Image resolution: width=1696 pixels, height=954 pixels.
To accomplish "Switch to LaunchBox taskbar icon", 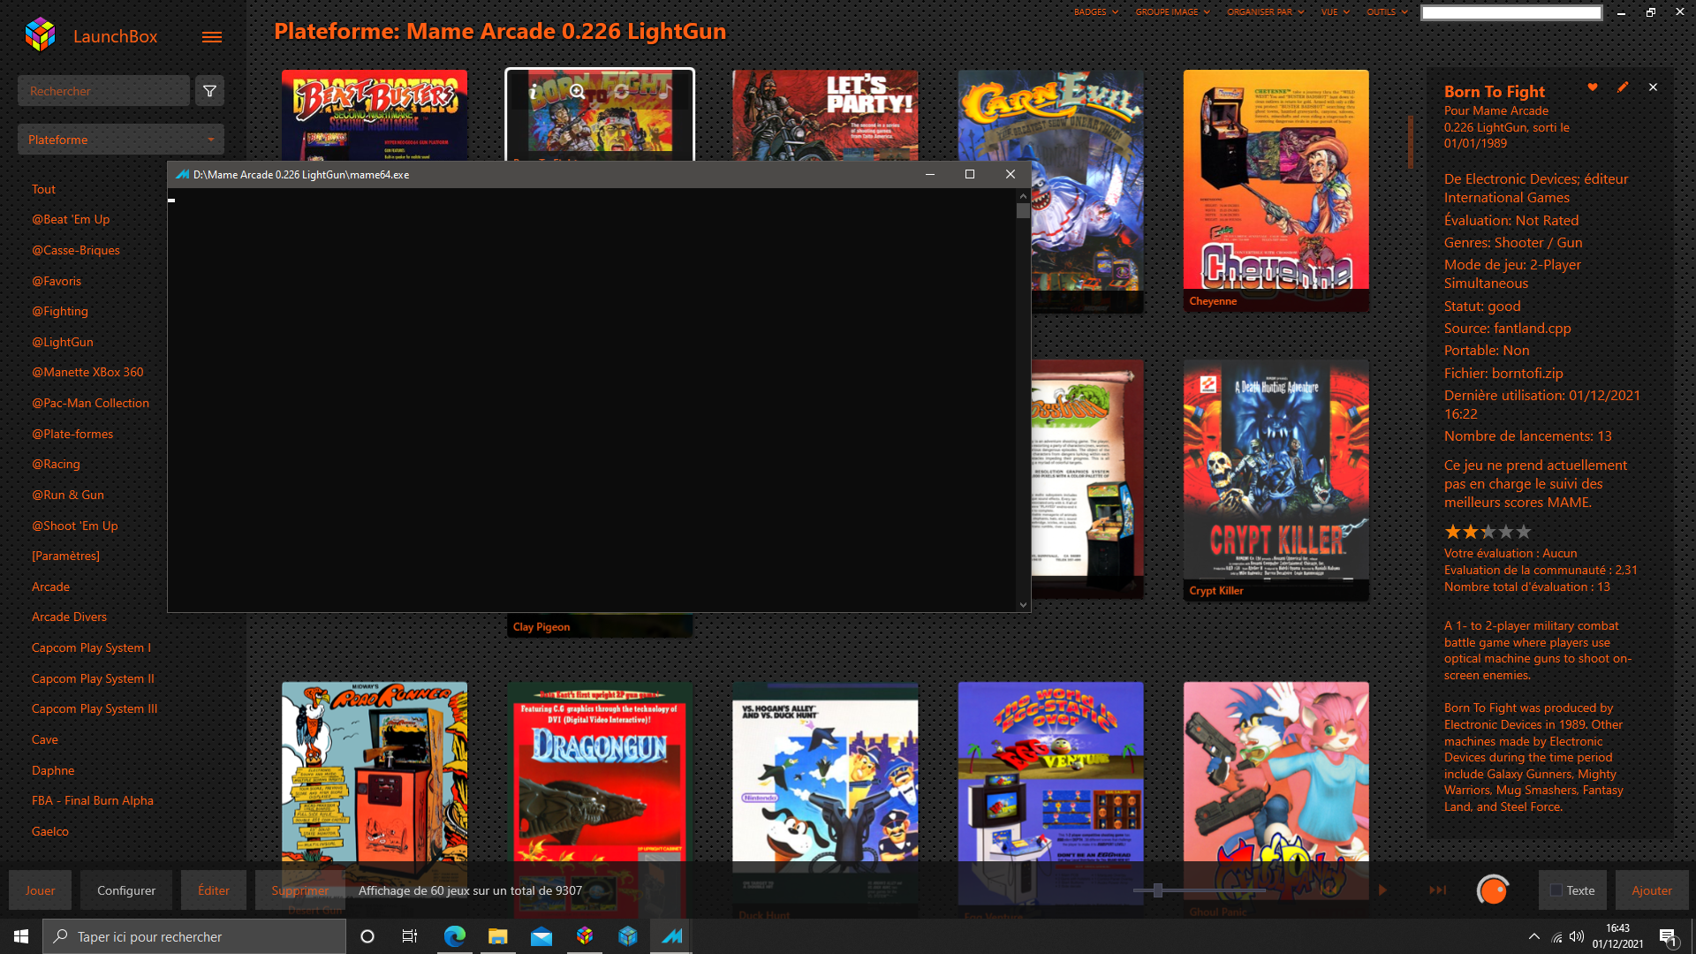I will pos(584,936).
